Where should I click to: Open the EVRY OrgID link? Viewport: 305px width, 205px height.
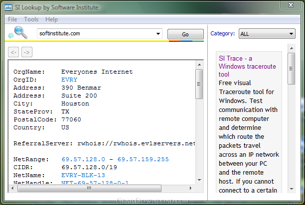69,80
